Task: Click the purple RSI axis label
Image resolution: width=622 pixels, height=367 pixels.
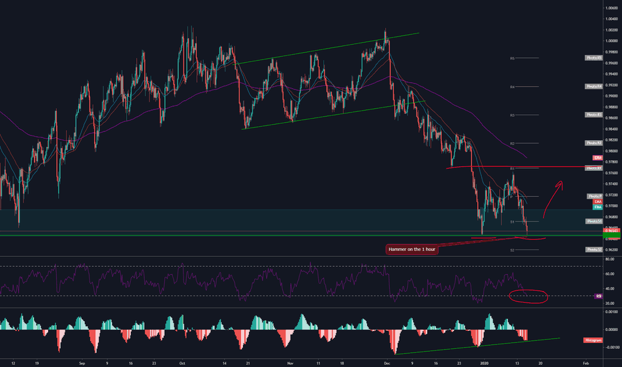Action: point(599,296)
